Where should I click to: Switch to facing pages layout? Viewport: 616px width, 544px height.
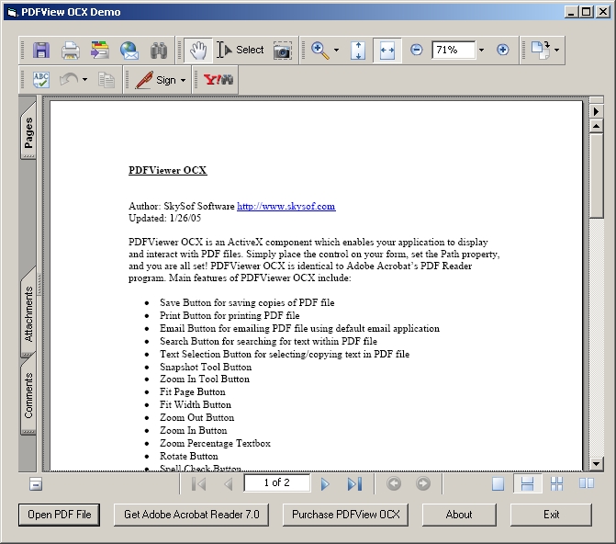[586, 483]
